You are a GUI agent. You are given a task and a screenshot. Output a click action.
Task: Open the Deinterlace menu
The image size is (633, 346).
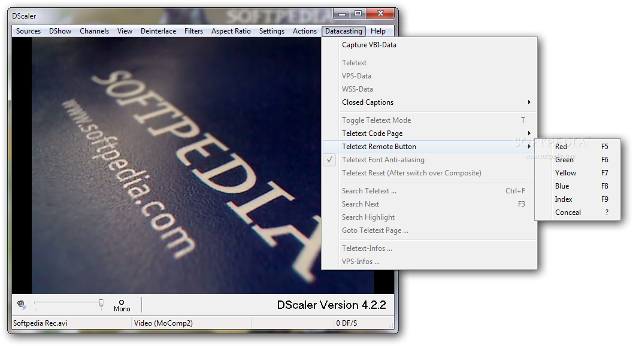tap(158, 31)
